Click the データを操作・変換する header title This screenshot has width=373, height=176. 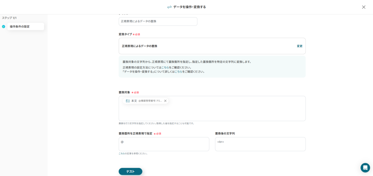coord(189,7)
